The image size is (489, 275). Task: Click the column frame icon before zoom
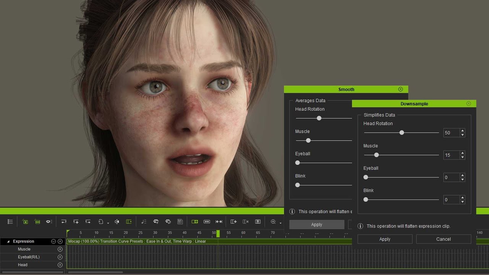(258, 222)
